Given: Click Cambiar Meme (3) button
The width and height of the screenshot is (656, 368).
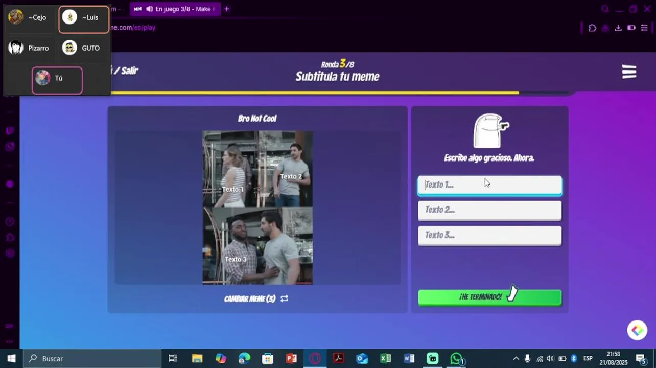Looking at the screenshot, I should (x=256, y=298).
